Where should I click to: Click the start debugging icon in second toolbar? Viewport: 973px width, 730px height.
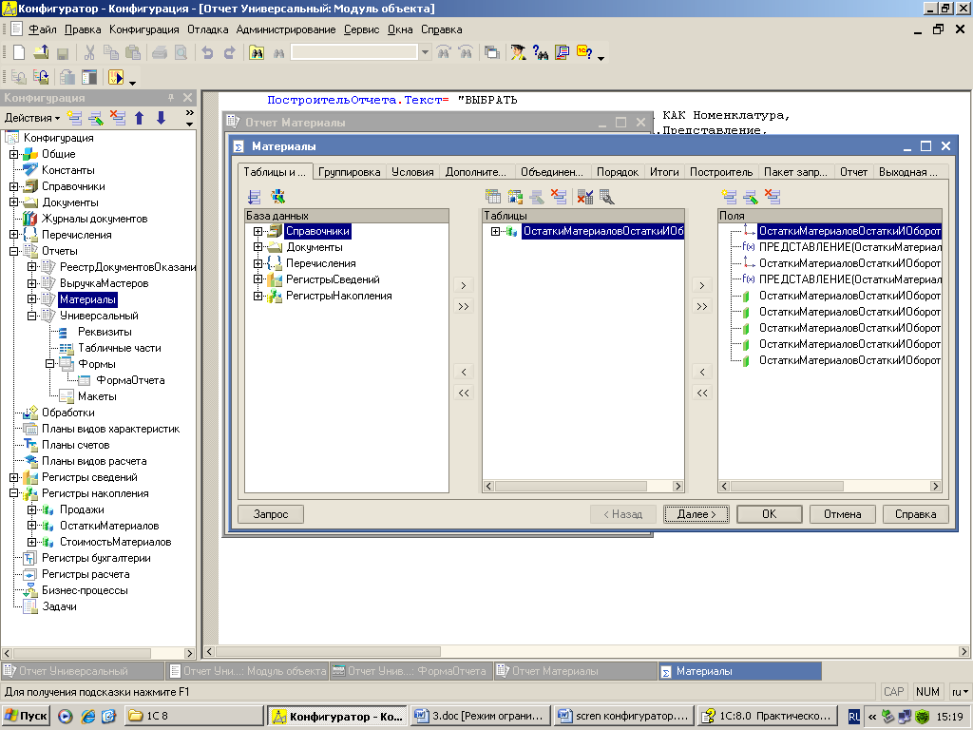pos(117,78)
